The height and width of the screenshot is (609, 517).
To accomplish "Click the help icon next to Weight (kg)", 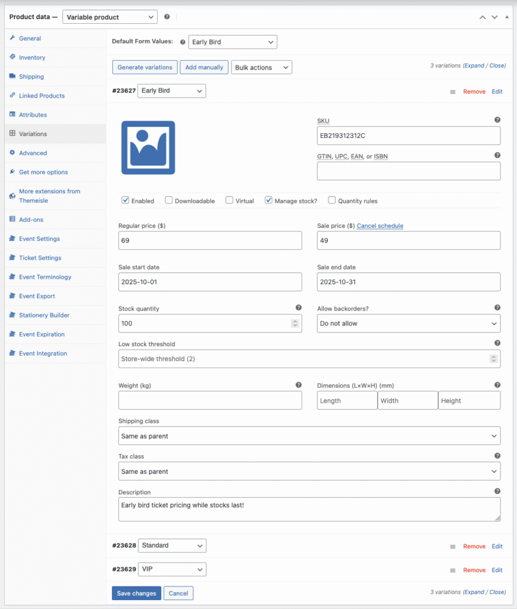I will point(299,385).
